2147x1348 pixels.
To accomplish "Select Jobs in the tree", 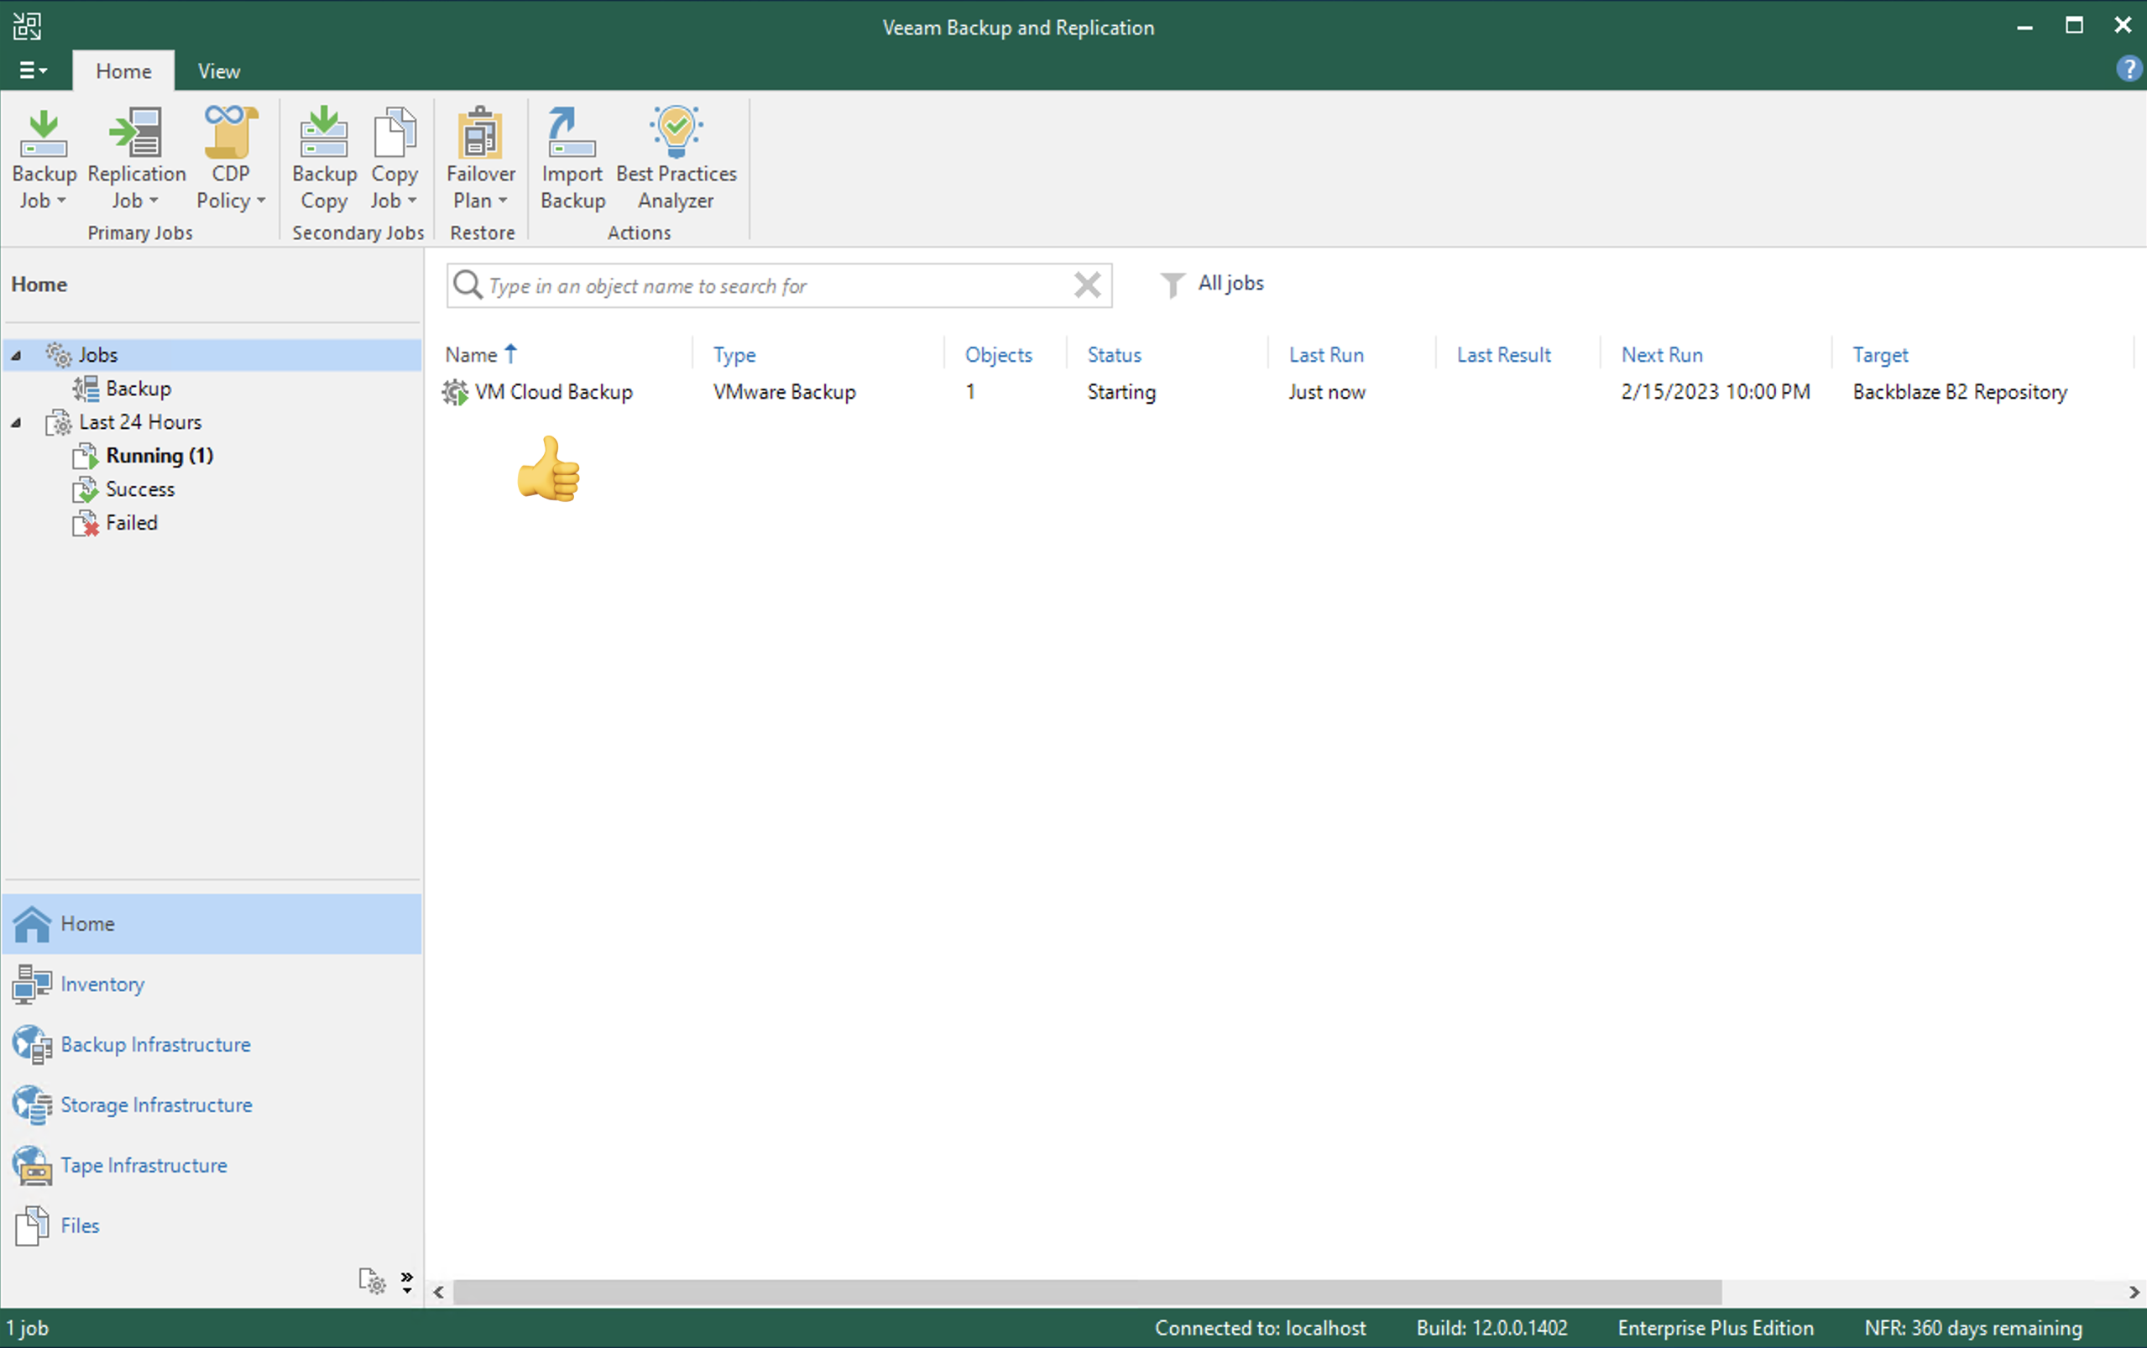I will coord(212,355).
